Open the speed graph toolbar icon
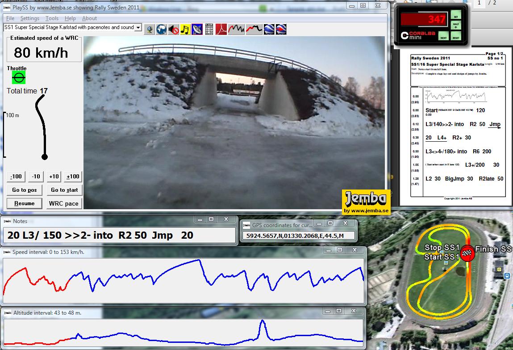 click(236, 30)
